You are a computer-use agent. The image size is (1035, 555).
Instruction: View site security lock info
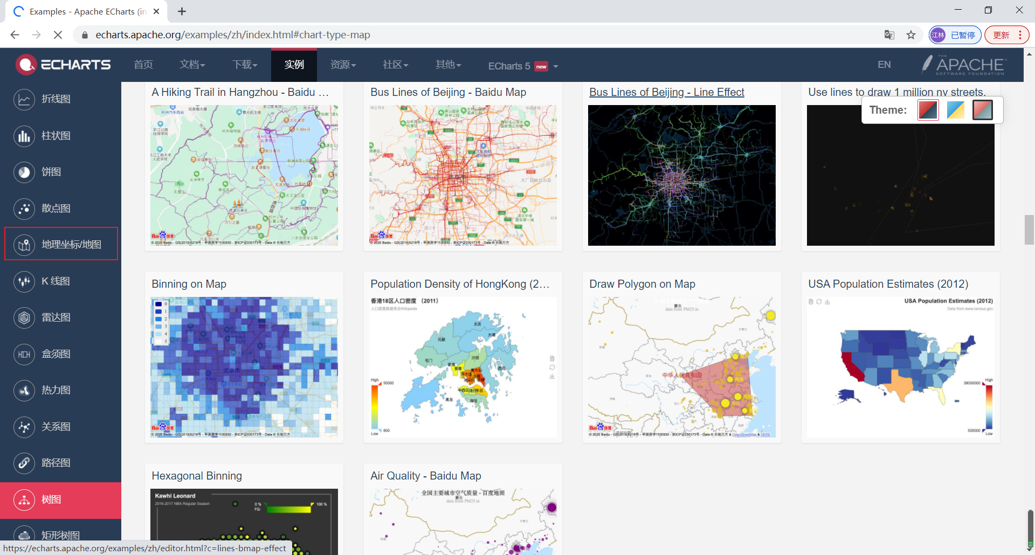[x=84, y=35]
